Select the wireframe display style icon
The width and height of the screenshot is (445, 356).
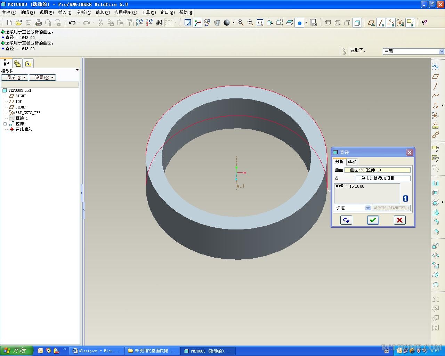coord(327,23)
